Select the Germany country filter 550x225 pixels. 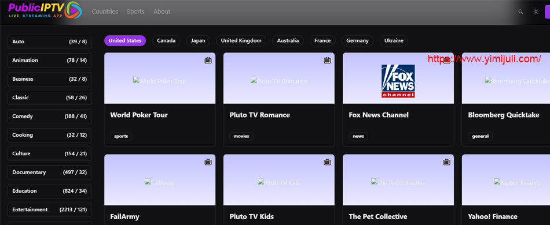click(357, 40)
